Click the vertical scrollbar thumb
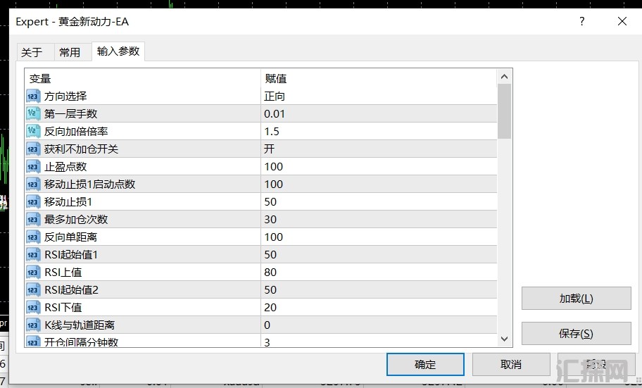Viewport: 642px width, 388px height. (x=505, y=111)
